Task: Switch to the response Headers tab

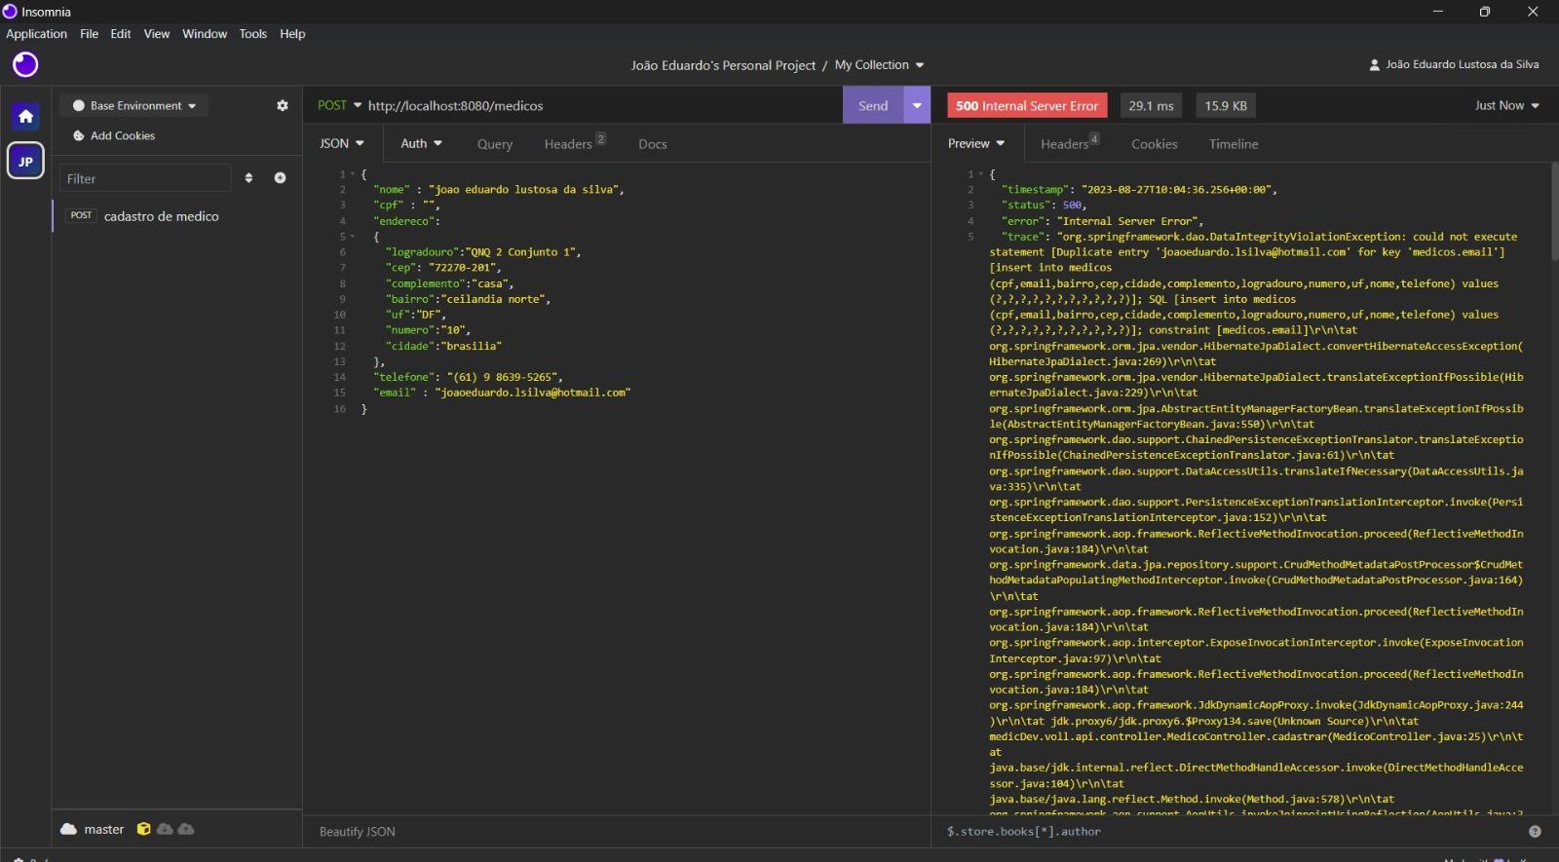Action: tap(1070, 143)
